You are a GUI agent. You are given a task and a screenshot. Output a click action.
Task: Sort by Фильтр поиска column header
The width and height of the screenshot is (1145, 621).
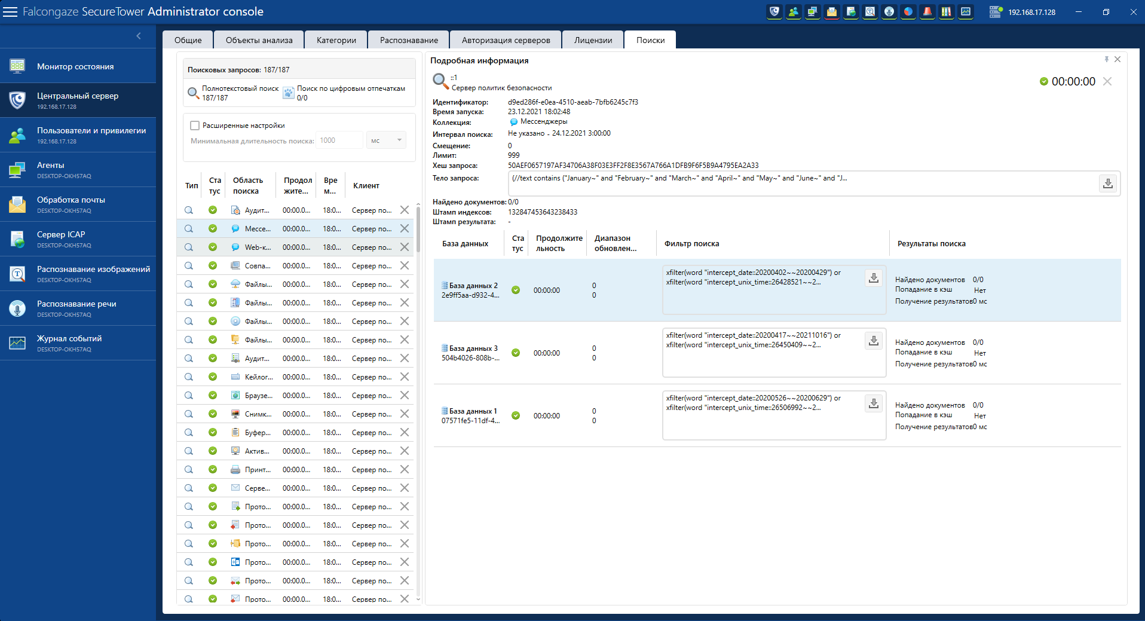tap(692, 243)
